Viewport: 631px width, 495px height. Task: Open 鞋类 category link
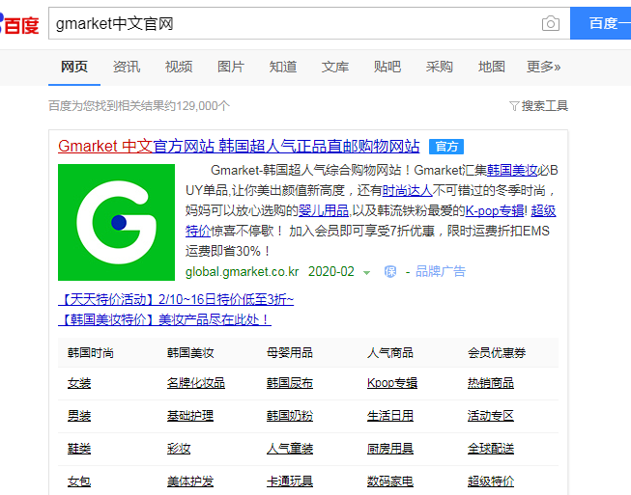pyautogui.click(x=79, y=449)
